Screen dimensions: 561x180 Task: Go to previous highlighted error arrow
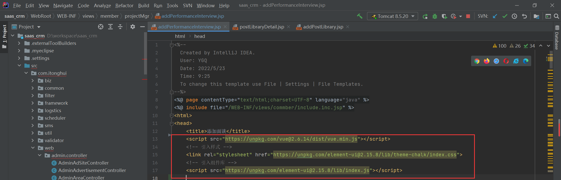[541, 46]
